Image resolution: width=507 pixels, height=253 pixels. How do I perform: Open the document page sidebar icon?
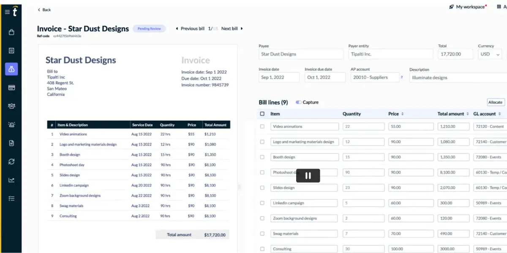[x=11, y=143]
